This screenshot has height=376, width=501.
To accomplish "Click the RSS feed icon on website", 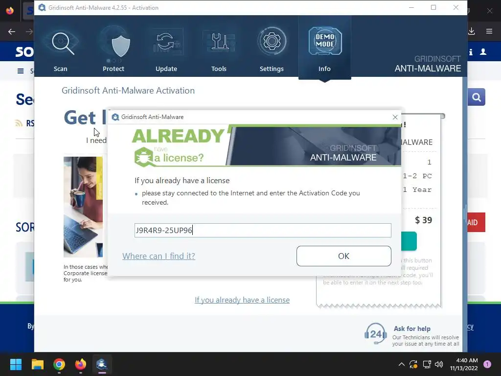I will click(x=19, y=123).
